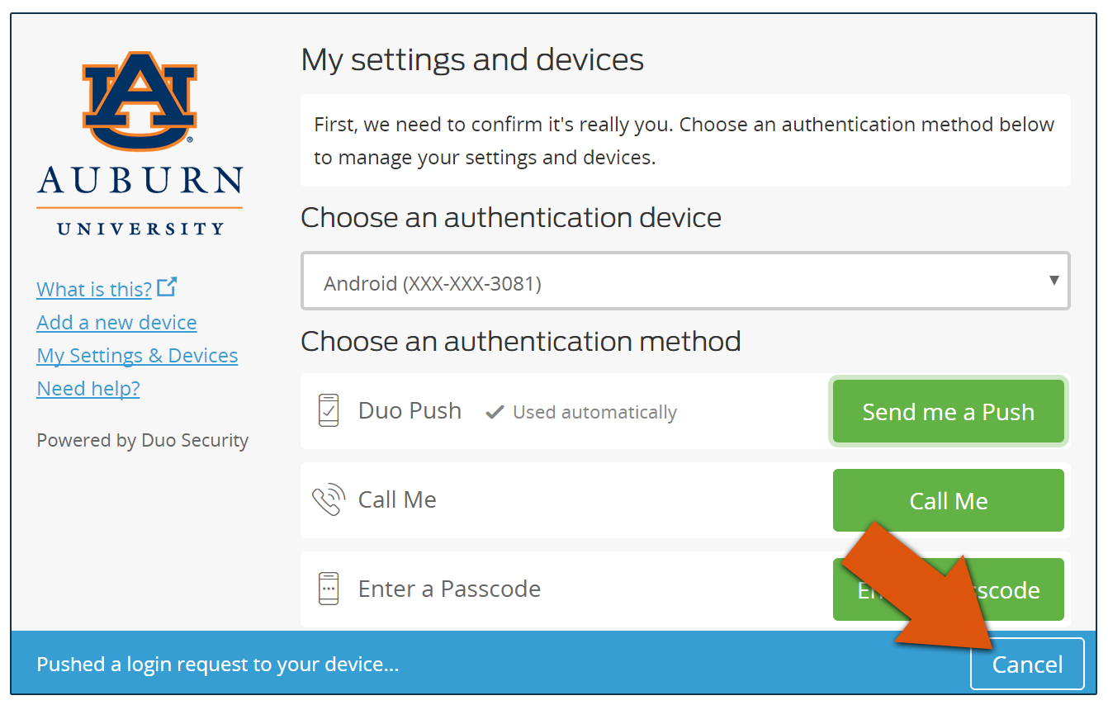Go to My Settings & Devices
Image resolution: width=1108 pixels, height=705 pixels.
point(137,356)
